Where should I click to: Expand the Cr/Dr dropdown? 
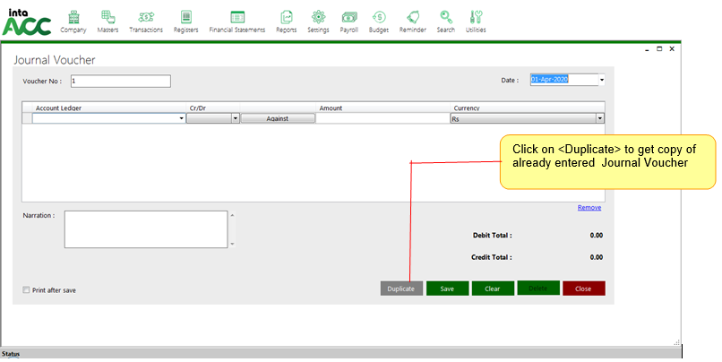(x=236, y=118)
